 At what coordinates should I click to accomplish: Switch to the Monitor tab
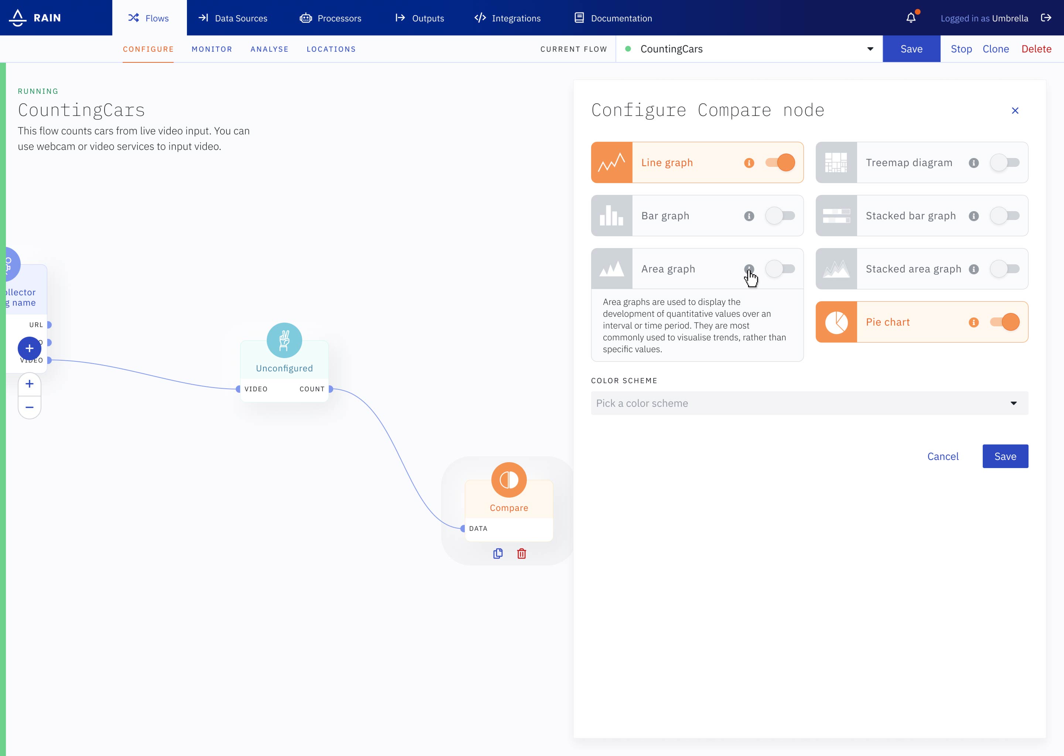click(212, 49)
